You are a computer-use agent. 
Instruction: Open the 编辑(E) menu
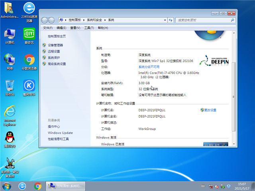[61, 28]
